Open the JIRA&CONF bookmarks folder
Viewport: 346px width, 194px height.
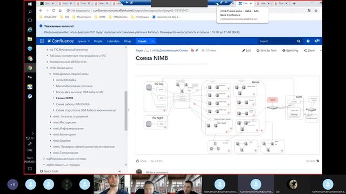48,17
